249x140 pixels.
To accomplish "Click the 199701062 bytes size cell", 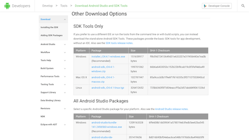I will (x=138, y=69).
